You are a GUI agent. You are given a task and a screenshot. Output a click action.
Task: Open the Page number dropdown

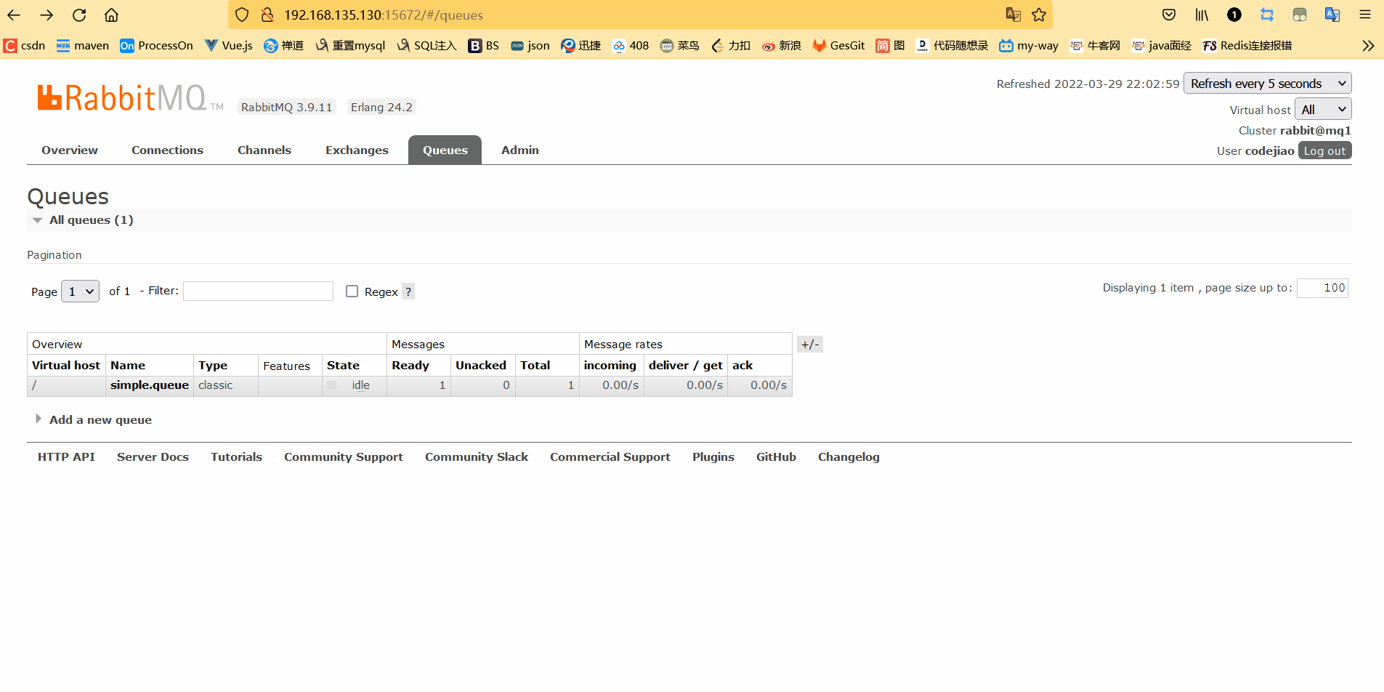coord(80,291)
